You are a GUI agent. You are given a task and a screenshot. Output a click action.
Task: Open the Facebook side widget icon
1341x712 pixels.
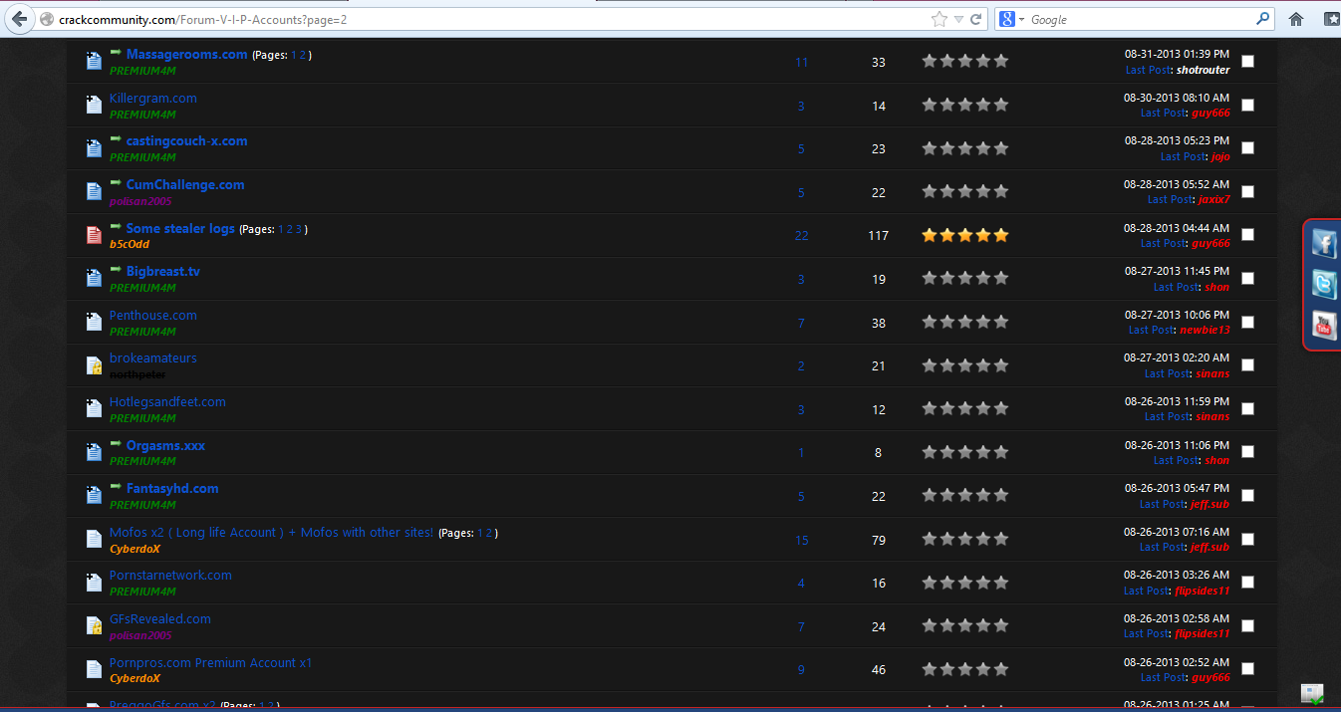(x=1323, y=243)
